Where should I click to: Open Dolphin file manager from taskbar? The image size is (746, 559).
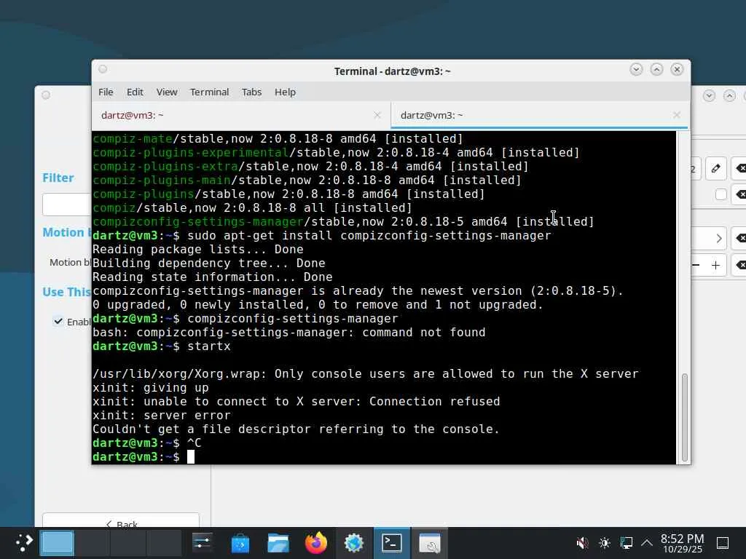coord(278,543)
